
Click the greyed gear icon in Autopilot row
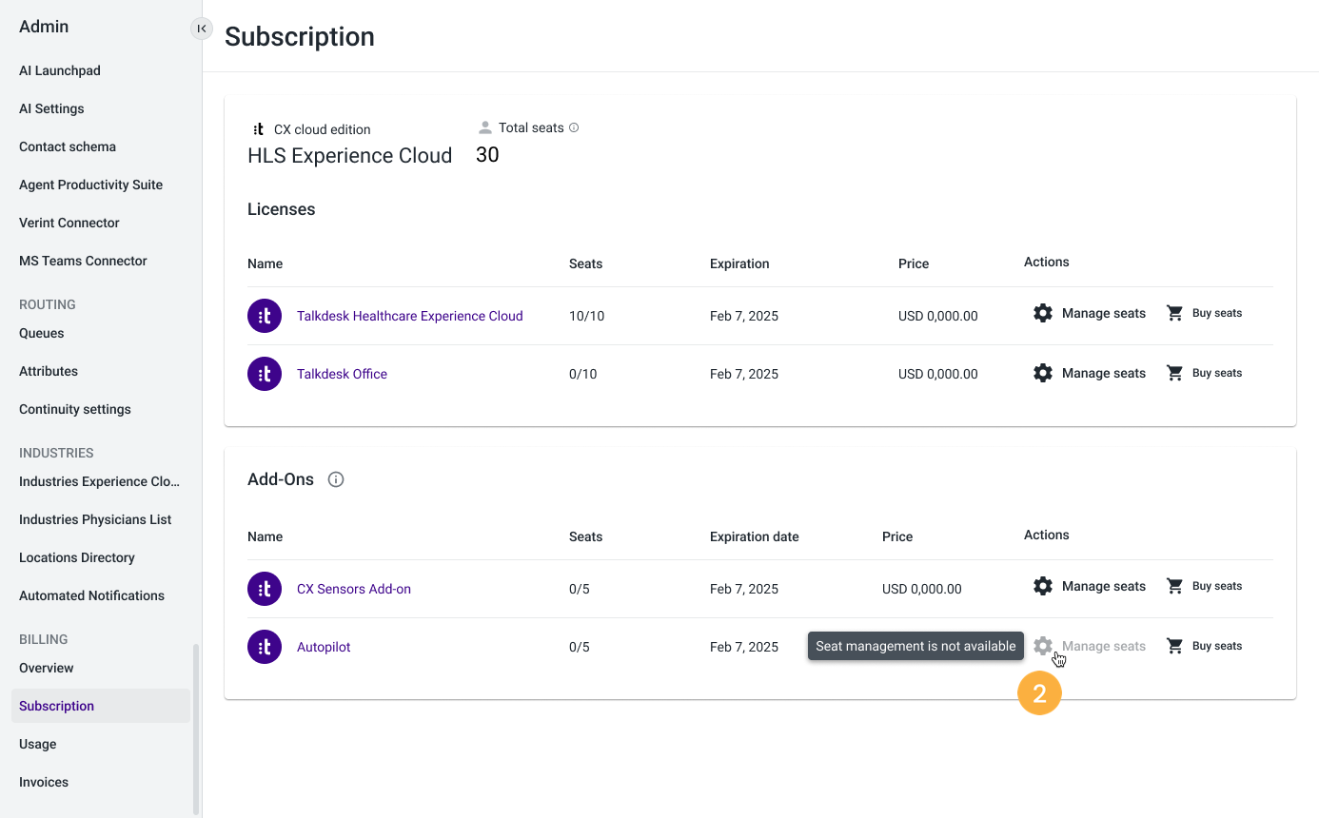coord(1043,646)
